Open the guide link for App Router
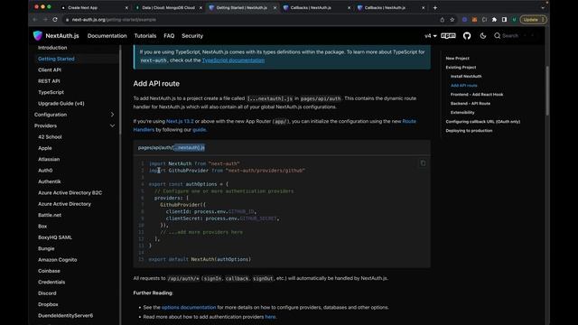This screenshot has height=325, width=578. pyautogui.click(x=199, y=130)
